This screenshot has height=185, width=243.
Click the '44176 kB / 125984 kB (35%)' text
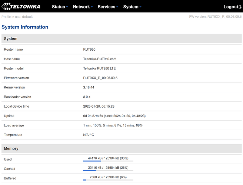108,158
